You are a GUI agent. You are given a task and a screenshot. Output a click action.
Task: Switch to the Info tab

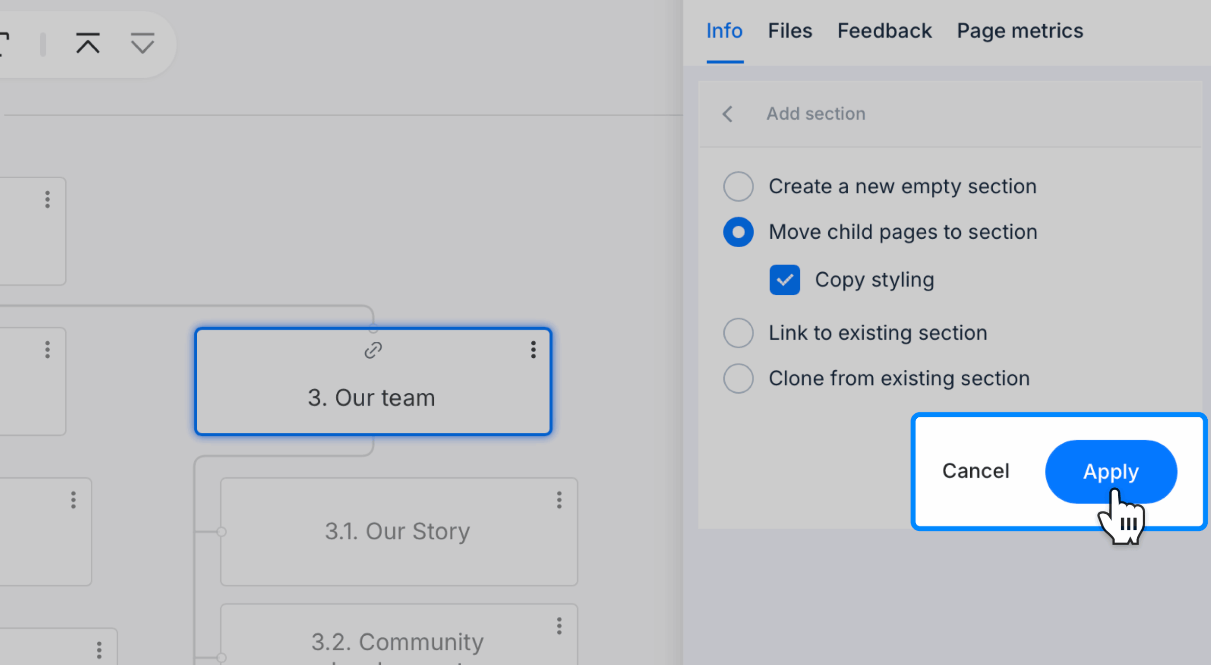coord(724,31)
